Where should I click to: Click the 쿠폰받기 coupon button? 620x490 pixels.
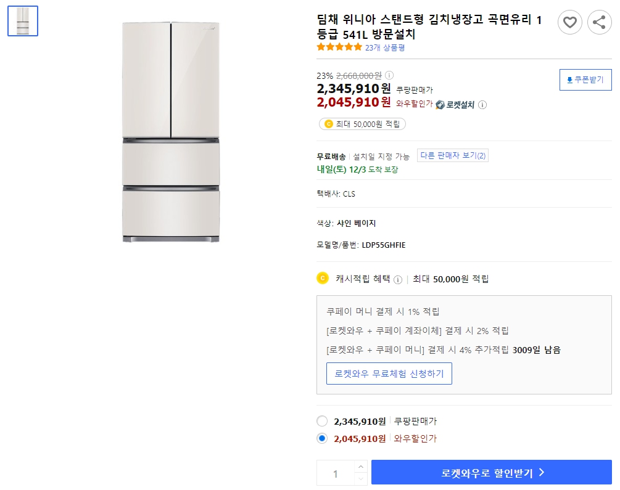tap(585, 80)
